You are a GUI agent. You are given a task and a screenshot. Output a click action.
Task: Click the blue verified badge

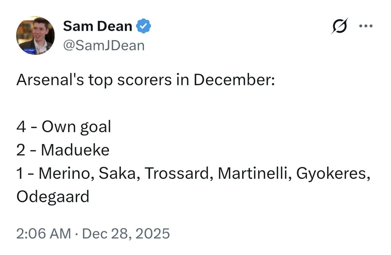tap(144, 27)
